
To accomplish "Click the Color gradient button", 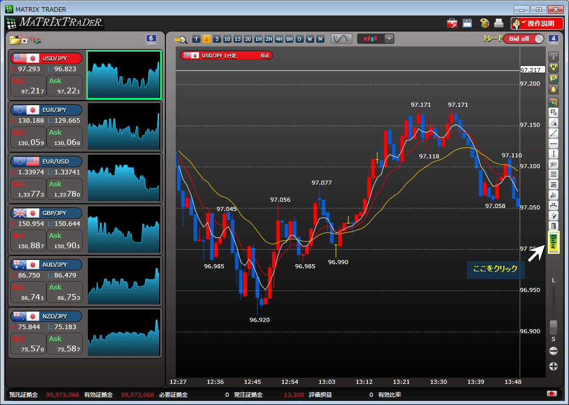I will pos(553,242).
